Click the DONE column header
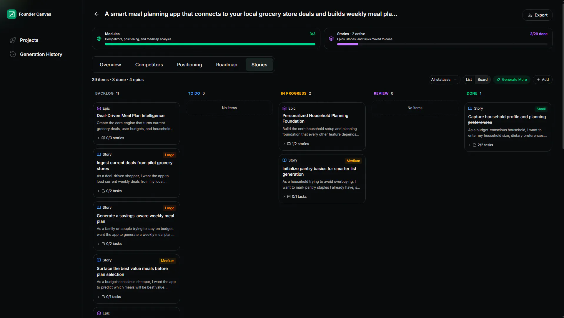The width and height of the screenshot is (564, 318). pyautogui.click(x=474, y=93)
